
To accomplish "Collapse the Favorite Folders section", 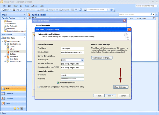I will [24, 18].
